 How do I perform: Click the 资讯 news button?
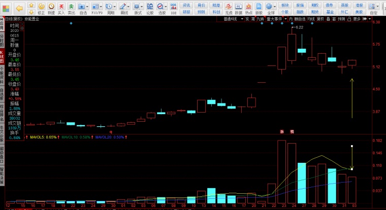[x=186, y=5]
